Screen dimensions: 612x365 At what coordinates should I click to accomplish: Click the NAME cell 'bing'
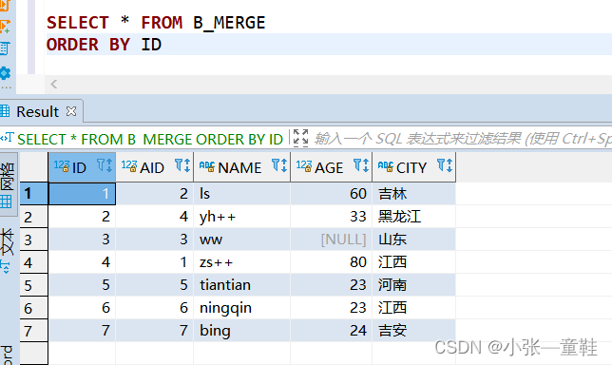coord(242,331)
